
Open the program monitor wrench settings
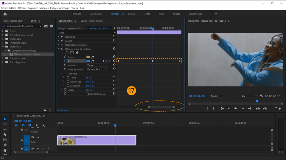coord(261,96)
